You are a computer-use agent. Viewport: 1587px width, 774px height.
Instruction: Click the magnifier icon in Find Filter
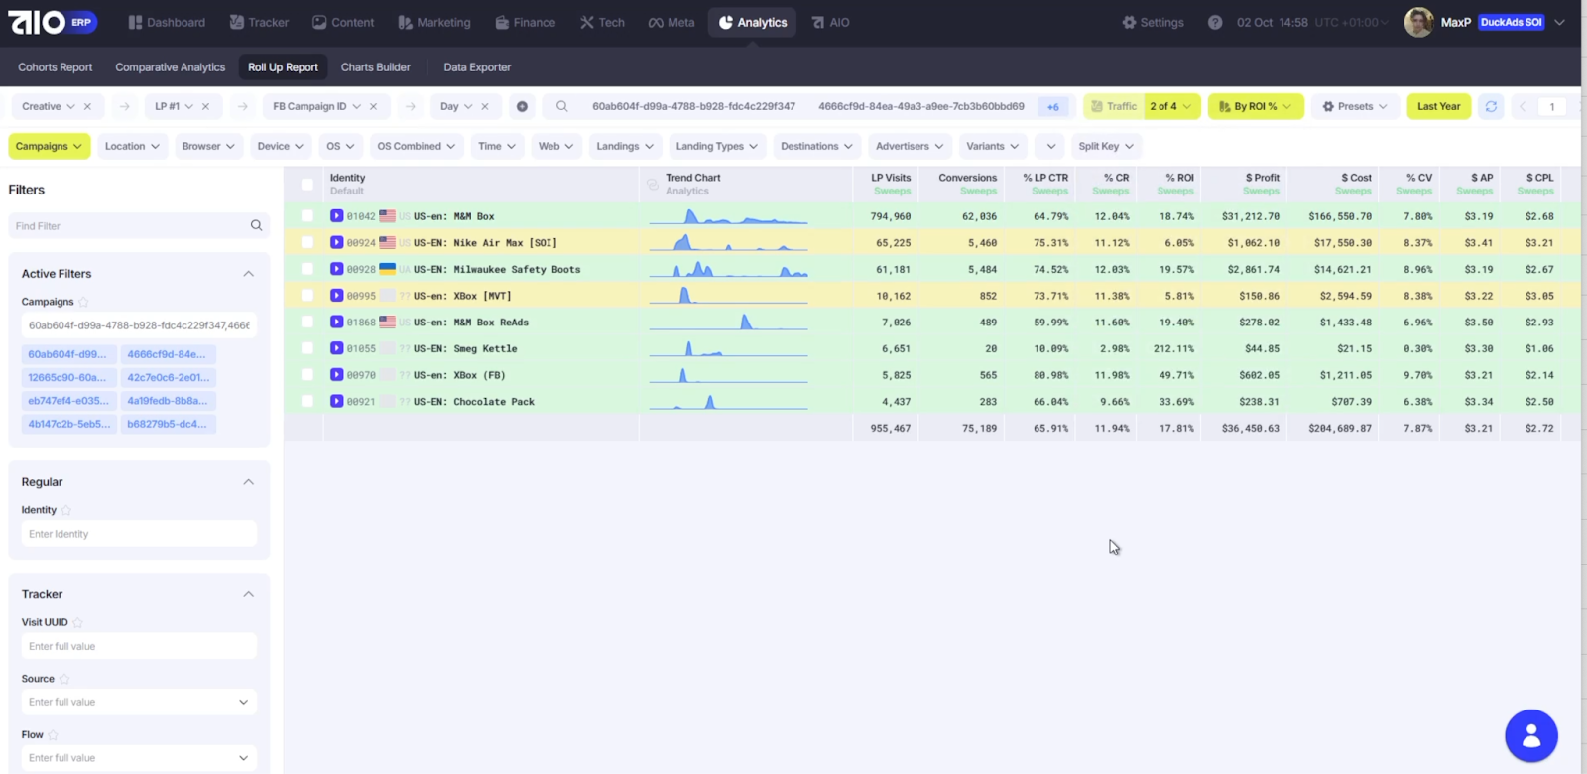[x=256, y=226]
